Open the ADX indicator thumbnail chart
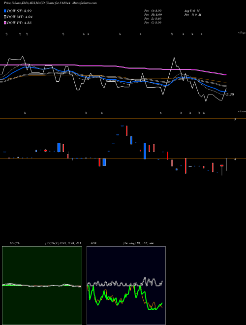The width and height of the screenshot is (246, 325). (x=126, y=286)
